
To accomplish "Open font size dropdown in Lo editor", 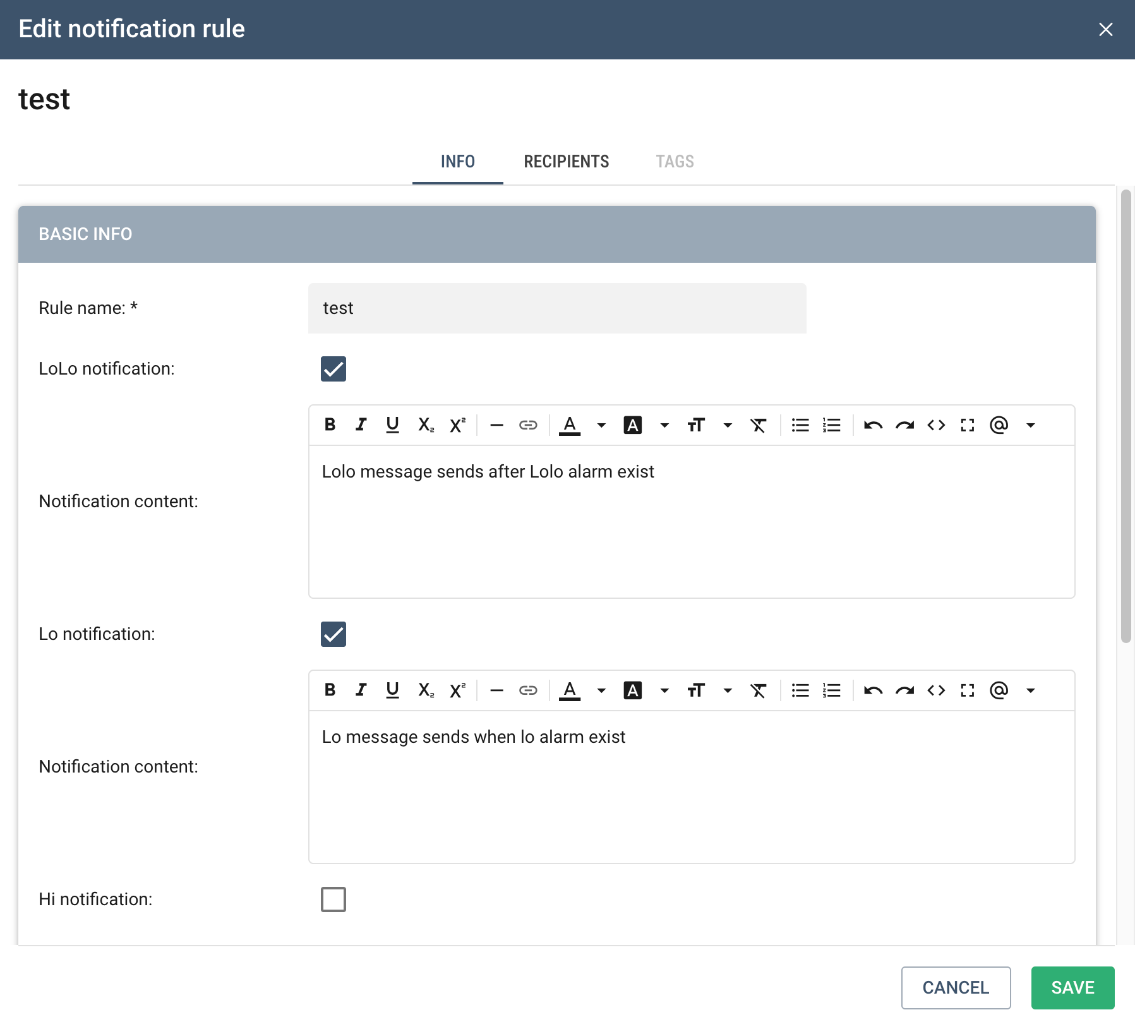I will (x=728, y=690).
